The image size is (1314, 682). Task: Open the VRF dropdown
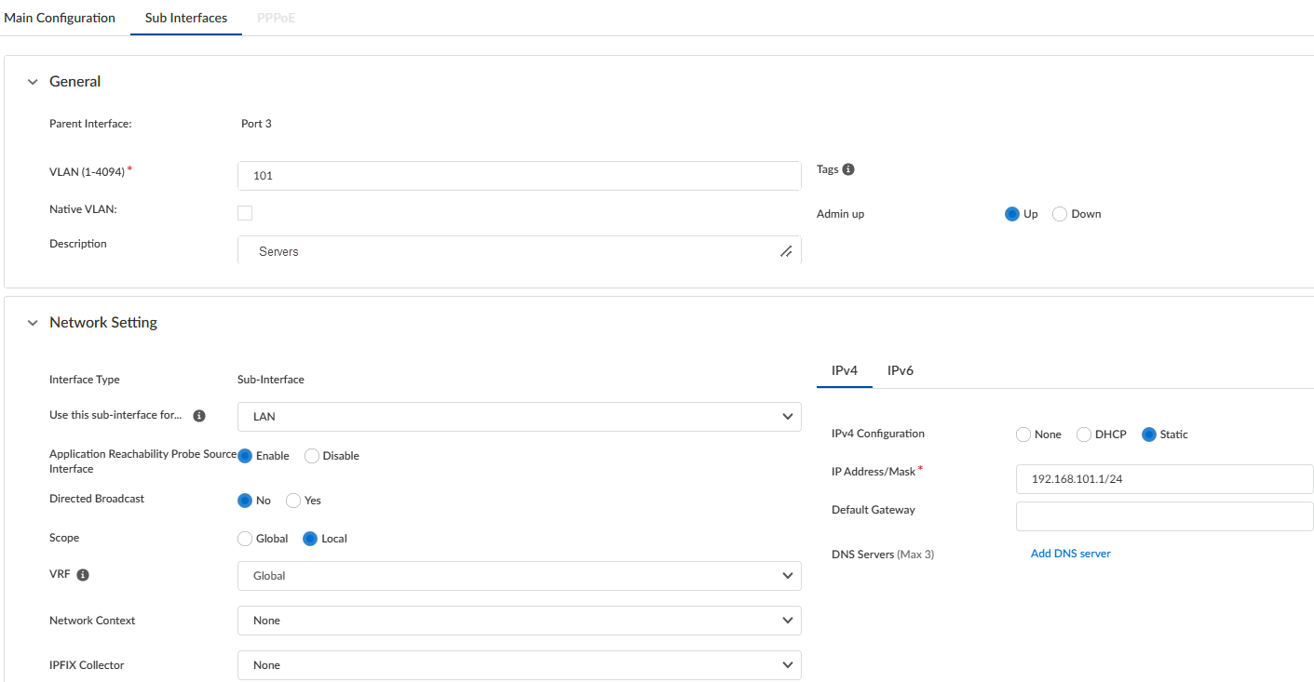tap(519, 576)
